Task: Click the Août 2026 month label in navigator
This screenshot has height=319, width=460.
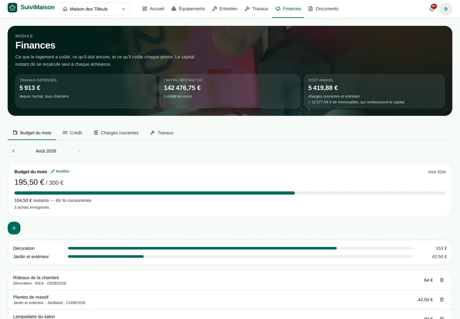Action: click(x=46, y=151)
